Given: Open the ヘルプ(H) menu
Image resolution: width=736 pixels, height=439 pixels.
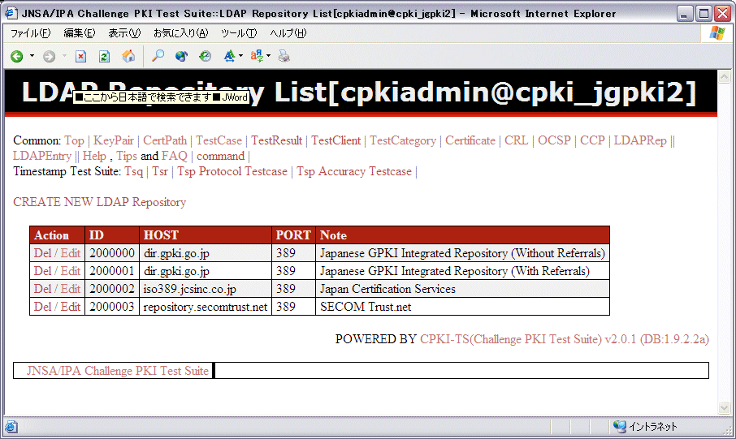Looking at the screenshot, I should tap(288, 33).
